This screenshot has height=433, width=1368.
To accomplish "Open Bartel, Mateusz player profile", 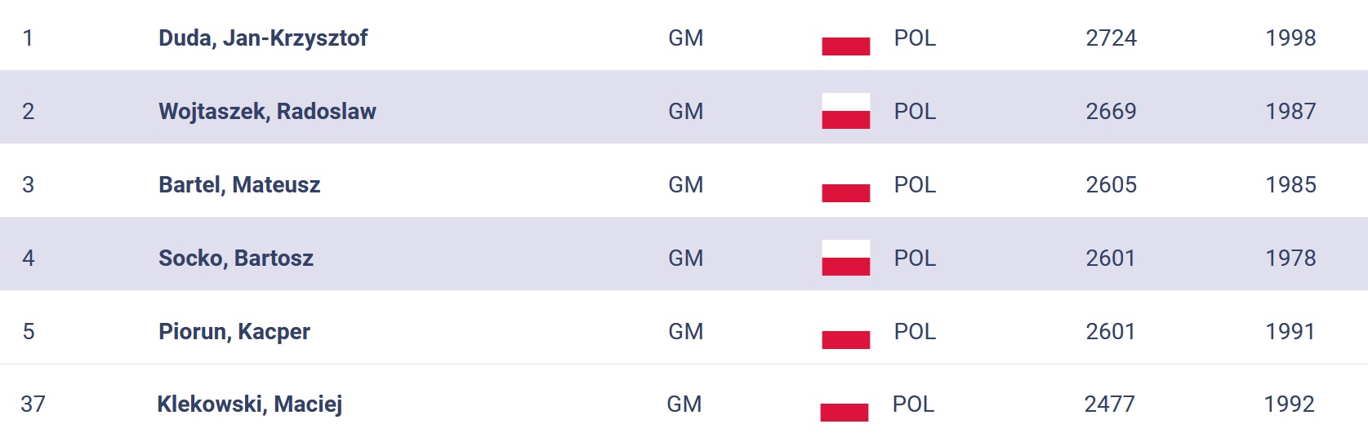I will (x=239, y=185).
